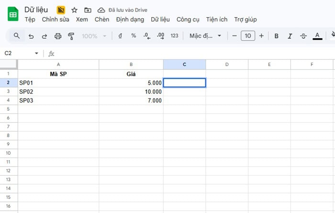Print the spreadsheet
Viewport: 335px width, 213px height.
[58, 36]
